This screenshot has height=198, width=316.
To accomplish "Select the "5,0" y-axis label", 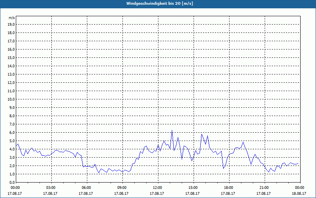I will 12,141.
